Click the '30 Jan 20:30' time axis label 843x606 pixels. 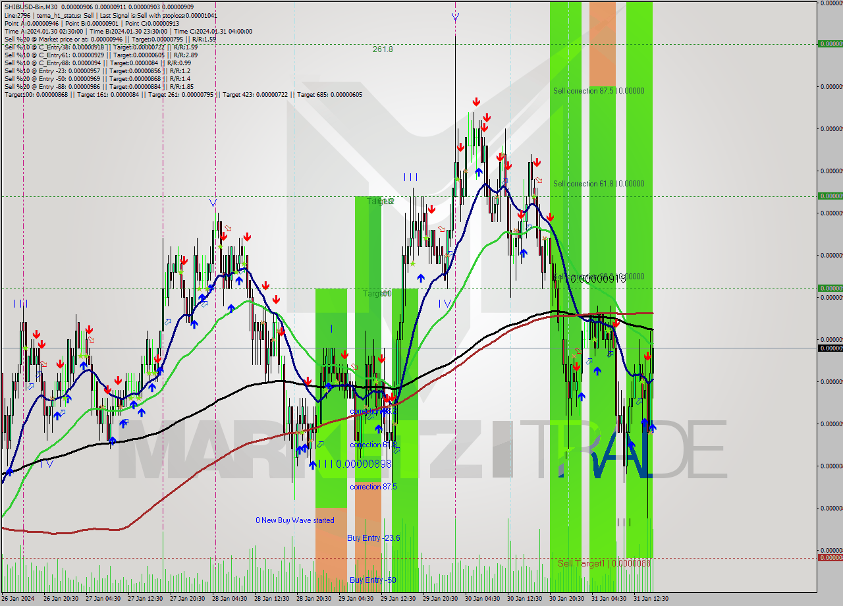coord(567,599)
